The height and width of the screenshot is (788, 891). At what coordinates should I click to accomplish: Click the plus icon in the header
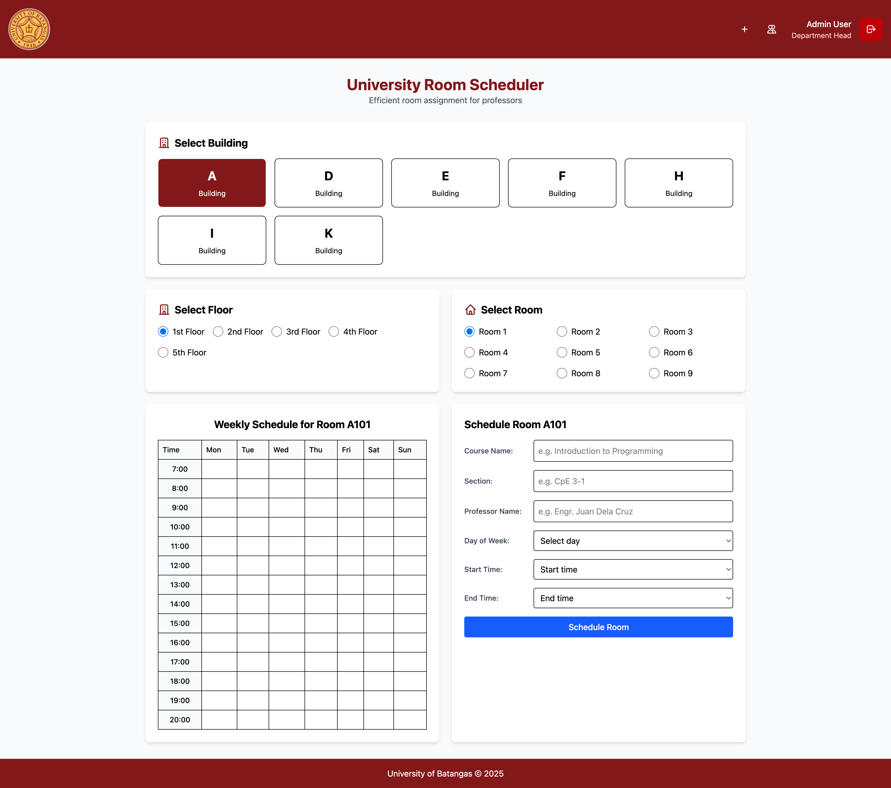tap(745, 29)
